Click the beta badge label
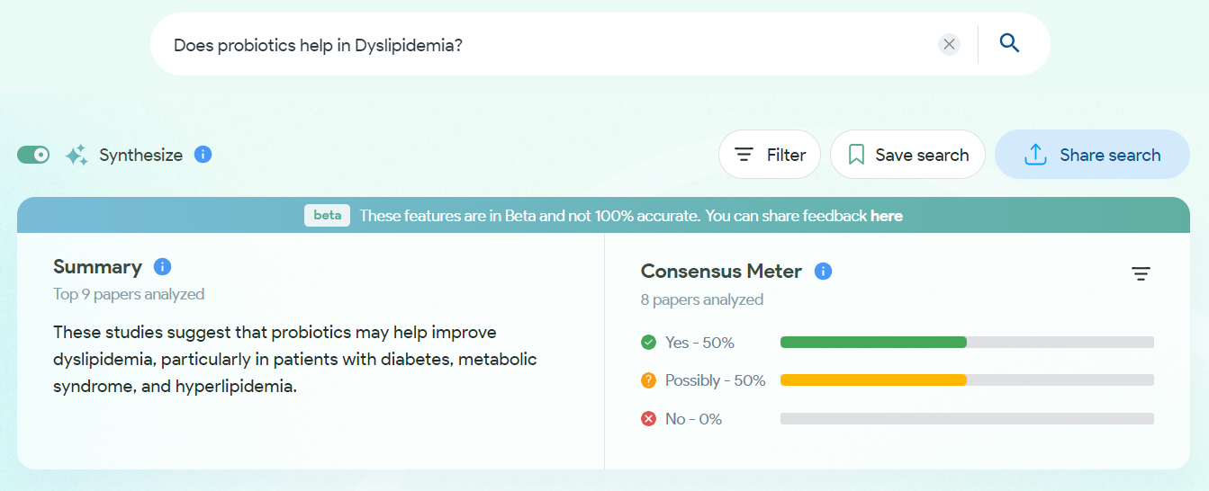The height and width of the screenshot is (491, 1209). 327,216
